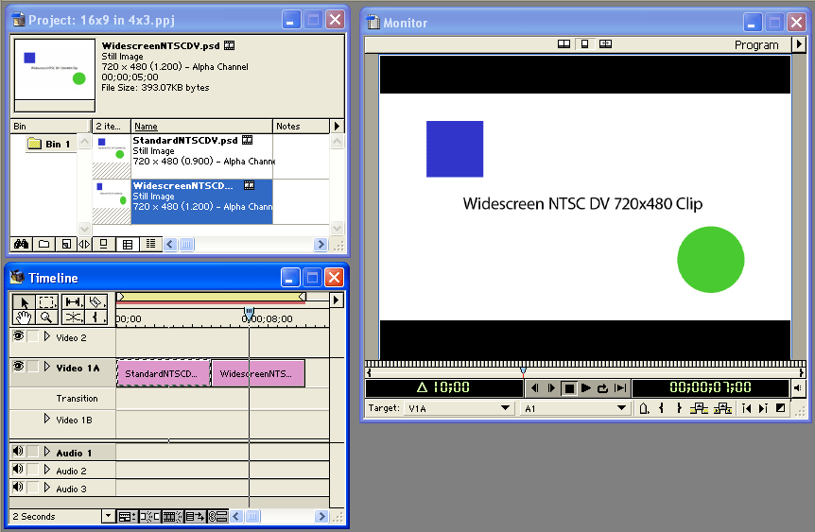This screenshot has width=815, height=532.
Task: Hide the Video 2 track eye icon
Action: pyautogui.click(x=18, y=337)
